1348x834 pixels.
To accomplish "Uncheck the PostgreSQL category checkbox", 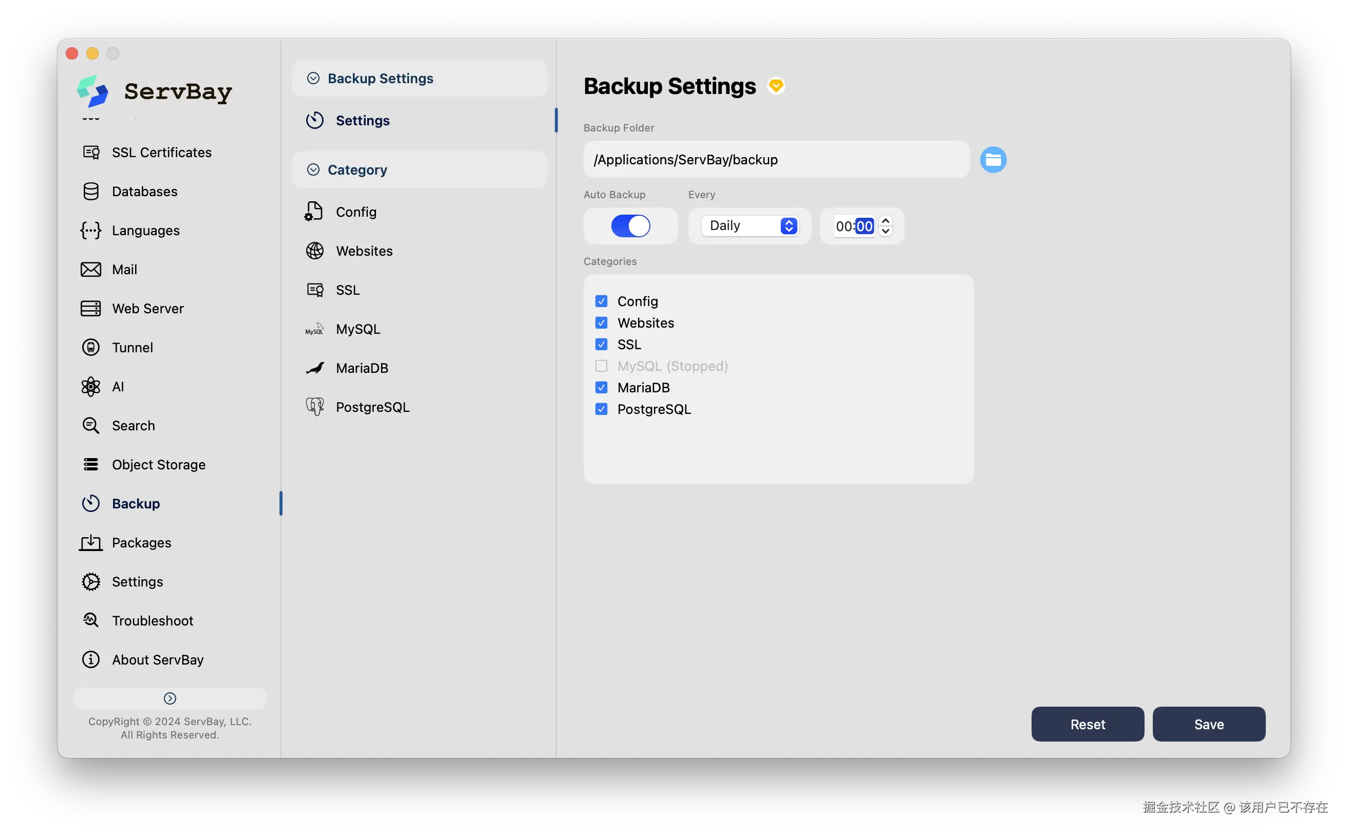I will [602, 409].
